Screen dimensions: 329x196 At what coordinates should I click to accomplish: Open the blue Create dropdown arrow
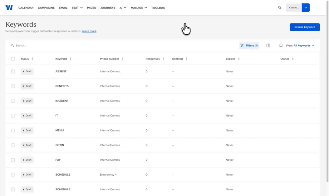[306, 7]
